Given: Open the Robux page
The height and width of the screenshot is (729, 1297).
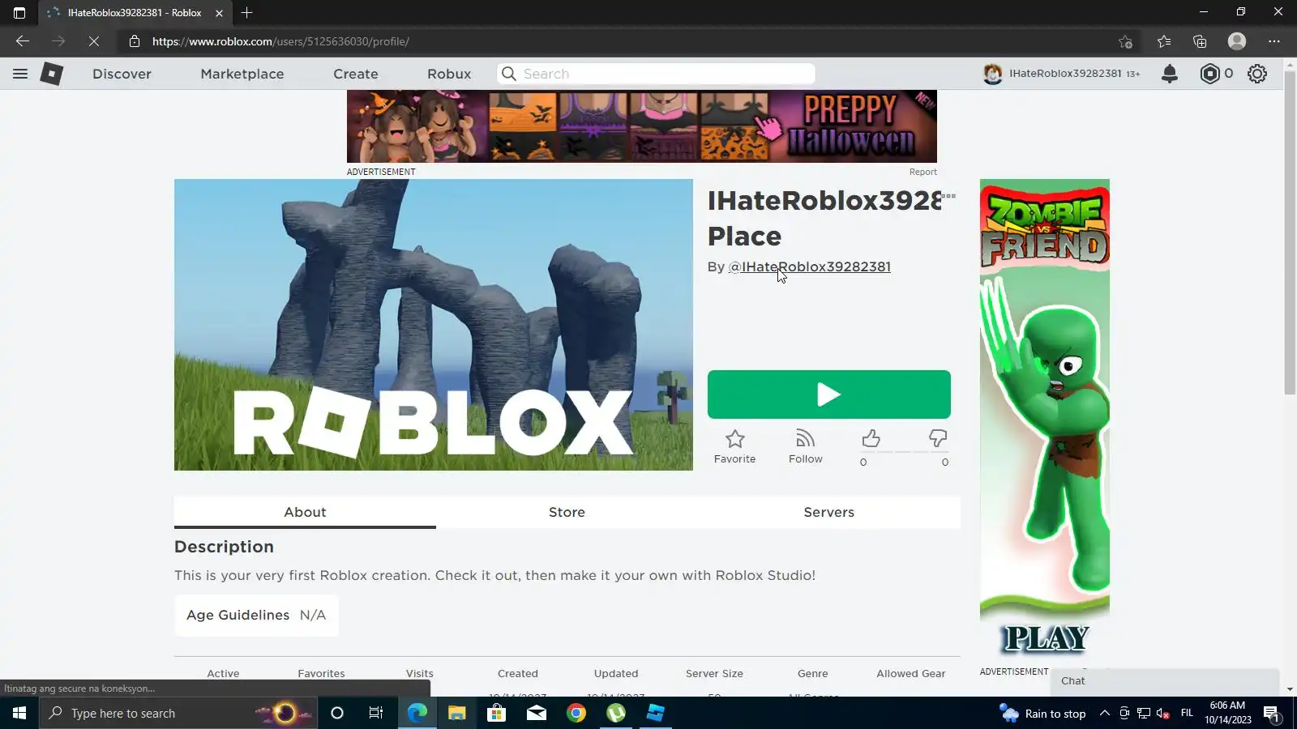Looking at the screenshot, I should 449,74.
